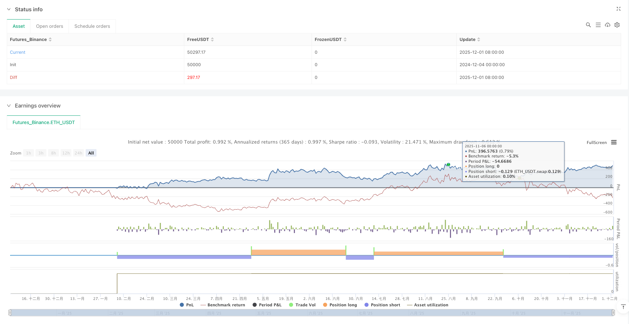Open the chart hamburger context menu
The width and height of the screenshot is (629, 324).
[614, 142]
